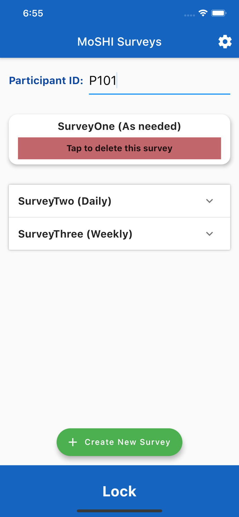Tap the MoSHI Surveys title
Viewport: 239px width, 517px height.
coord(119,41)
